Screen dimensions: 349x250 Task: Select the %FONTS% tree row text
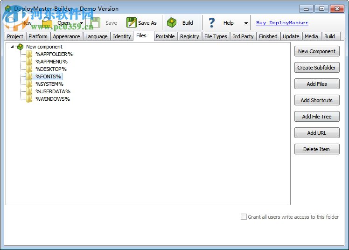tap(49, 76)
